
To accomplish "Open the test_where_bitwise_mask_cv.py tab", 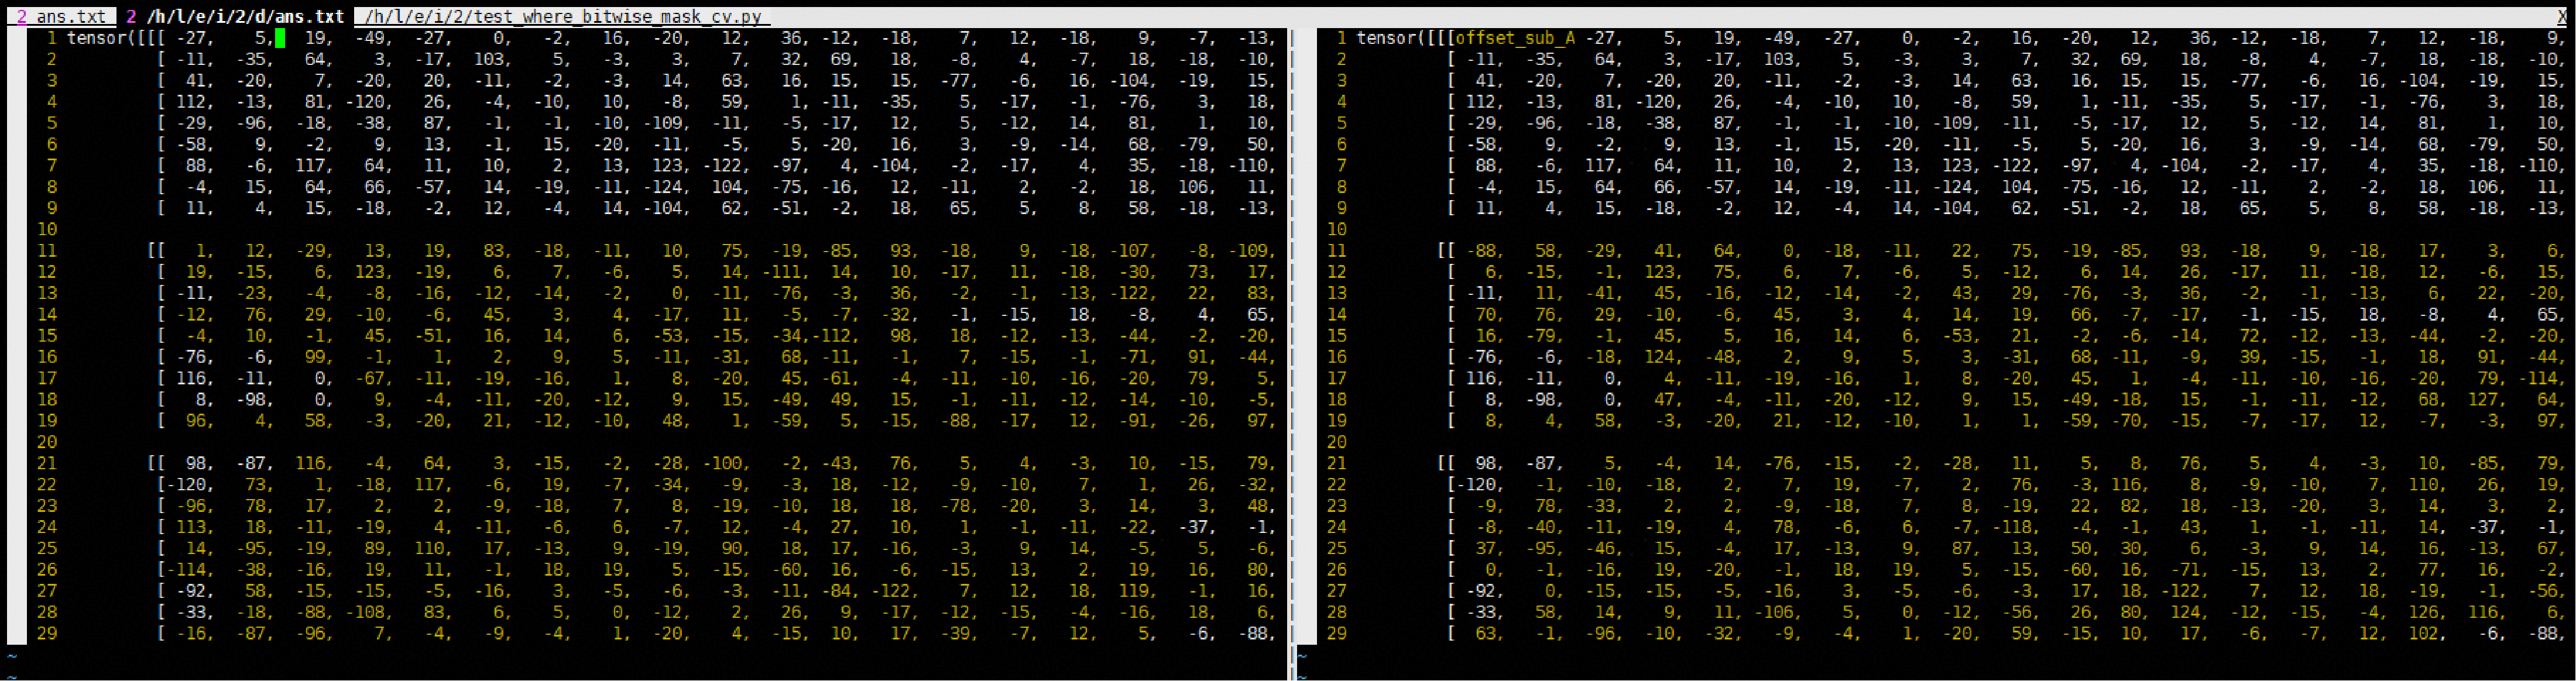I will (x=563, y=17).
